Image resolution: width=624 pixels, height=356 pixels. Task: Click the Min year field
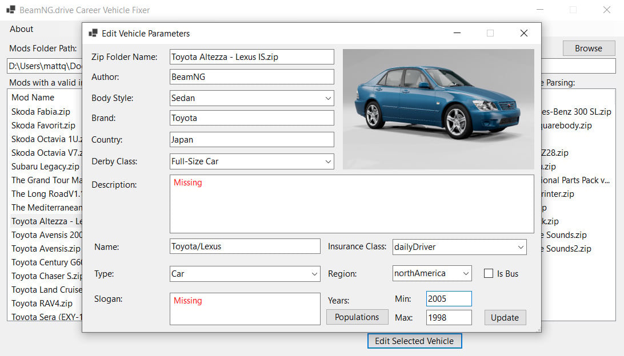click(449, 299)
